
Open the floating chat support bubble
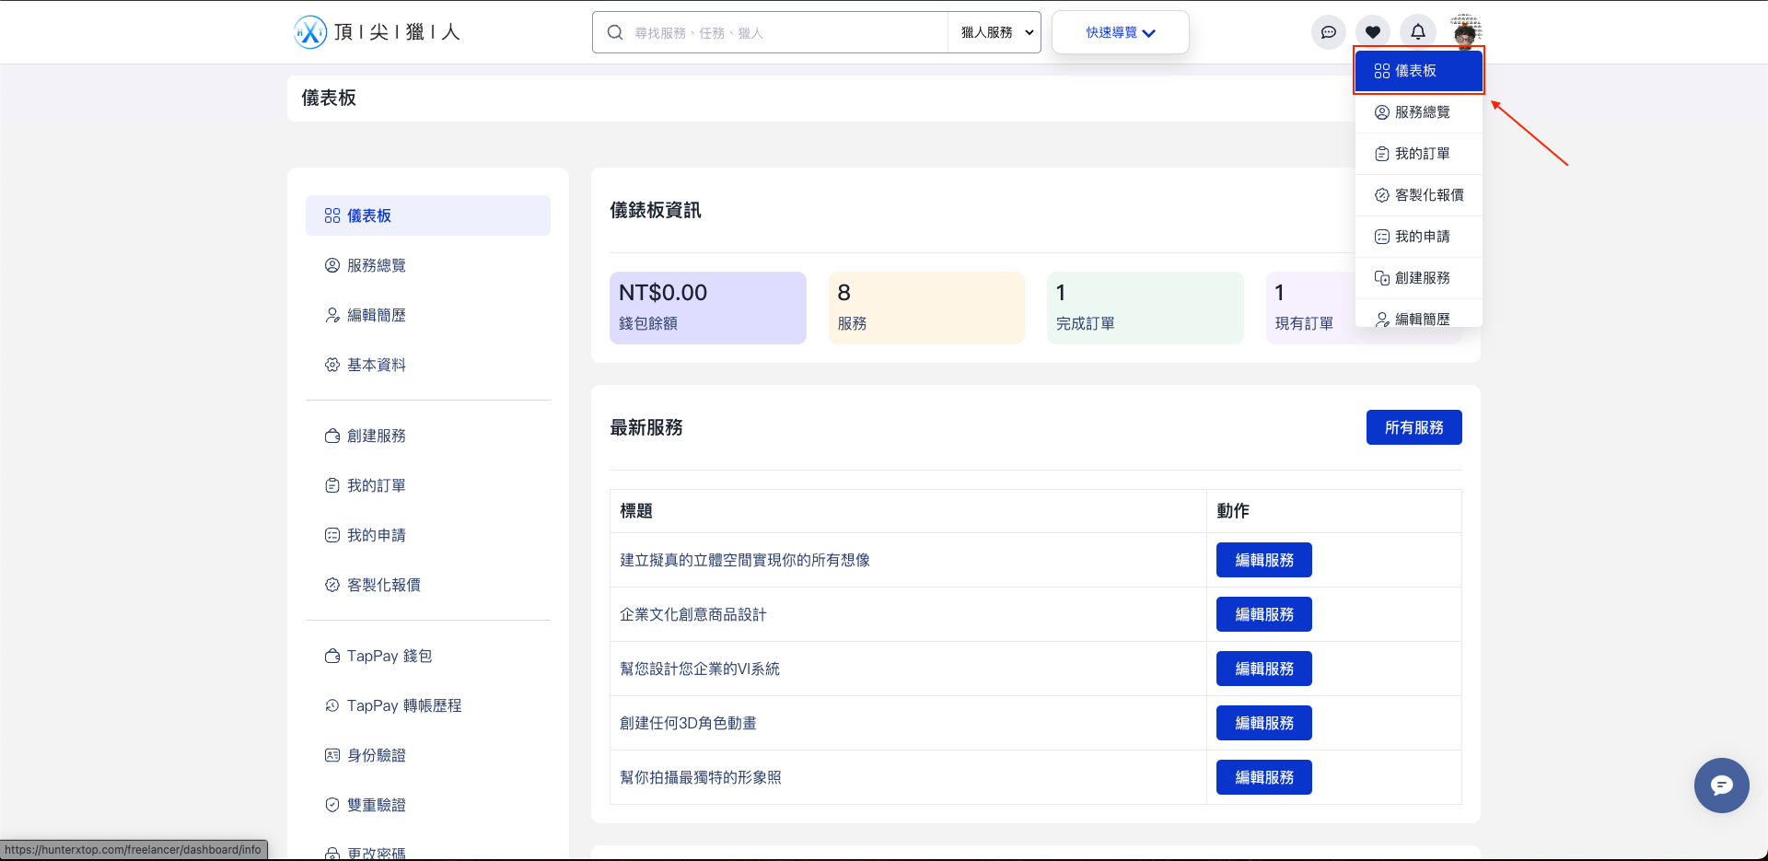point(1721,785)
